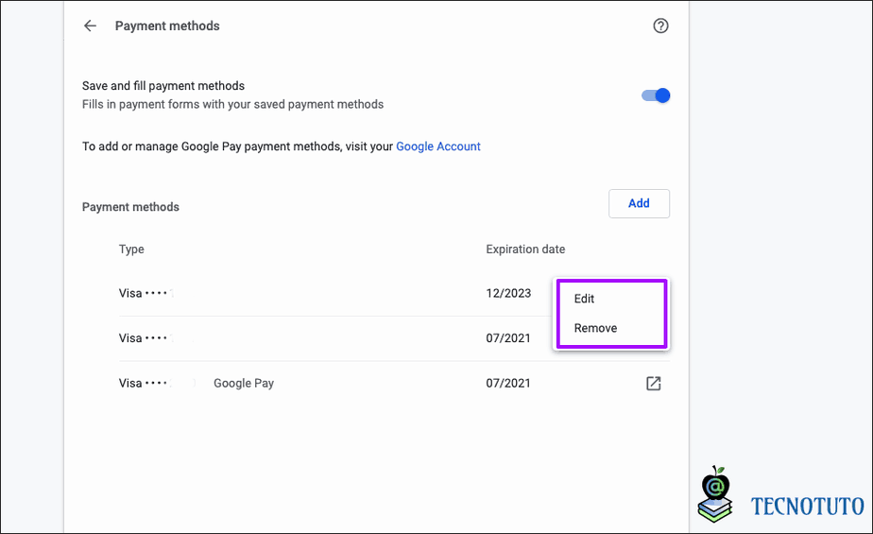Click the Save and fill payment methods label
873x534 pixels.
[x=163, y=86]
